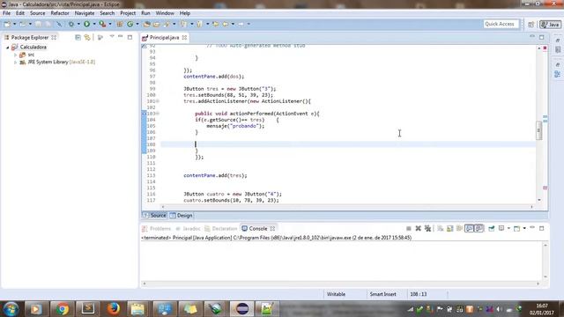The image size is (564, 317).
Task: Open the Project menu
Action: 128,13
